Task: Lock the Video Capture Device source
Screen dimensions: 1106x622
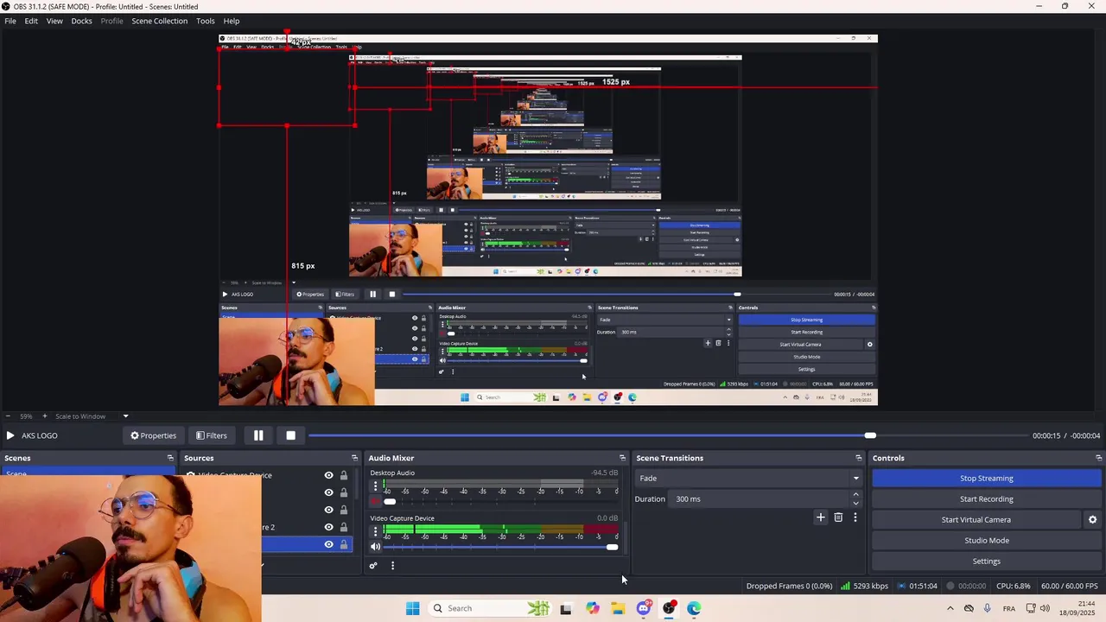Action: tap(343, 475)
